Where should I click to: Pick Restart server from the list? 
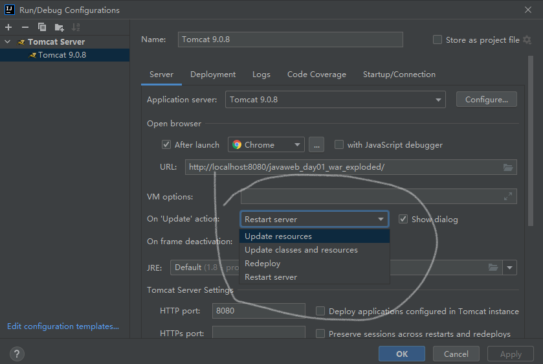point(315,277)
